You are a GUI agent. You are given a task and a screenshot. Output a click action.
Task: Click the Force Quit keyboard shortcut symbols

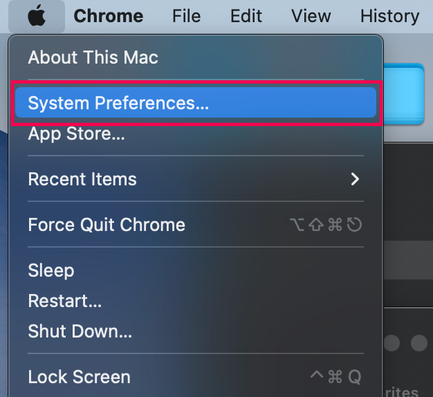(x=325, y=225)
